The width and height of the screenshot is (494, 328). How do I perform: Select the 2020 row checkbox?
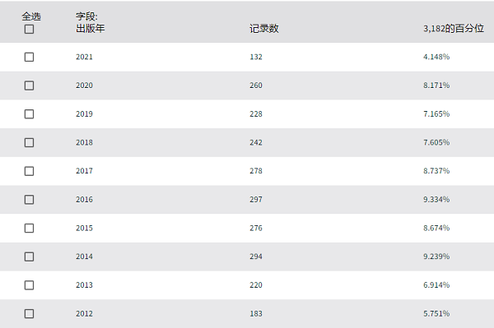(x=30, y=85)
